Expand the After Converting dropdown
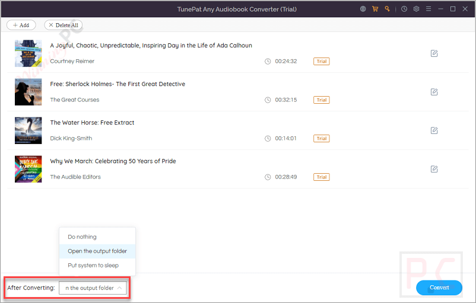476x303 pixels. pyautogui.click(x=93, y=288)
